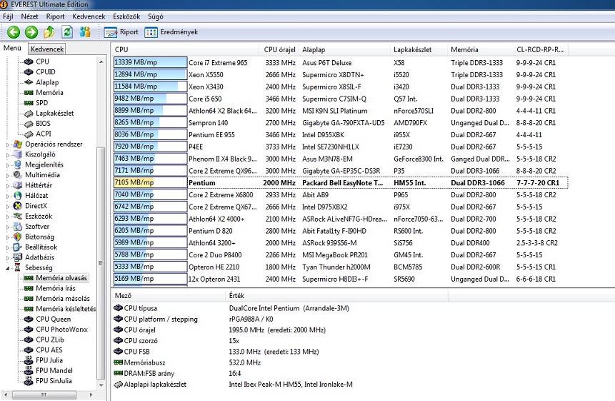The height and width of the screenshot is (401, 615).
Task: Expand the Megjelenítés tree node
Action: 7,165
